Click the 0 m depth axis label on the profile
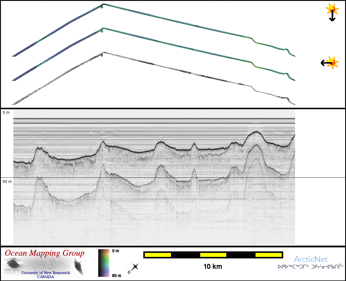The height and width of the screenshot is (281, 346). (6, 112)
